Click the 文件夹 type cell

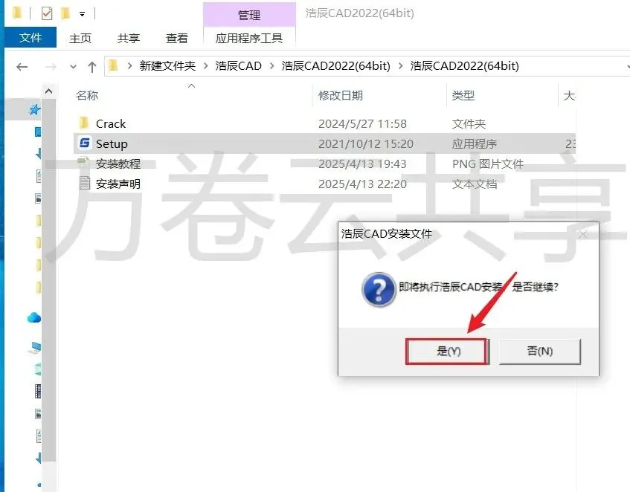pos(469,124)
